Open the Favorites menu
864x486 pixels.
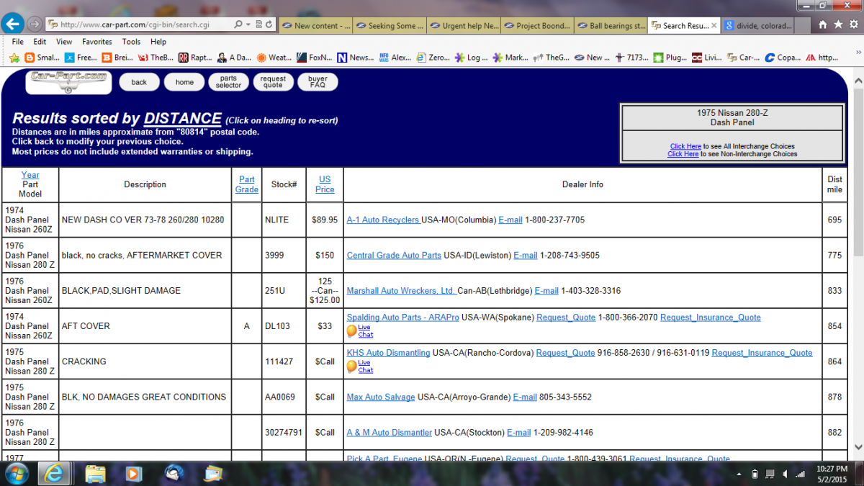click(x=96, y=42)
